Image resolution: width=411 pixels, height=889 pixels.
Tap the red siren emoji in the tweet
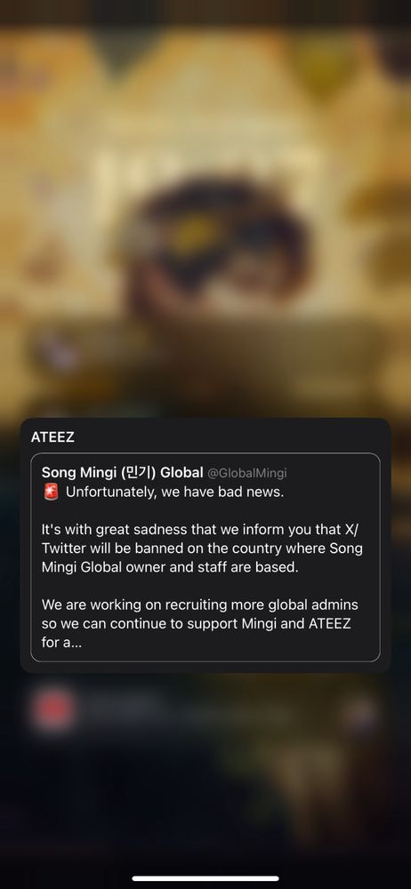pyautogui.click(x=51, y=493)
